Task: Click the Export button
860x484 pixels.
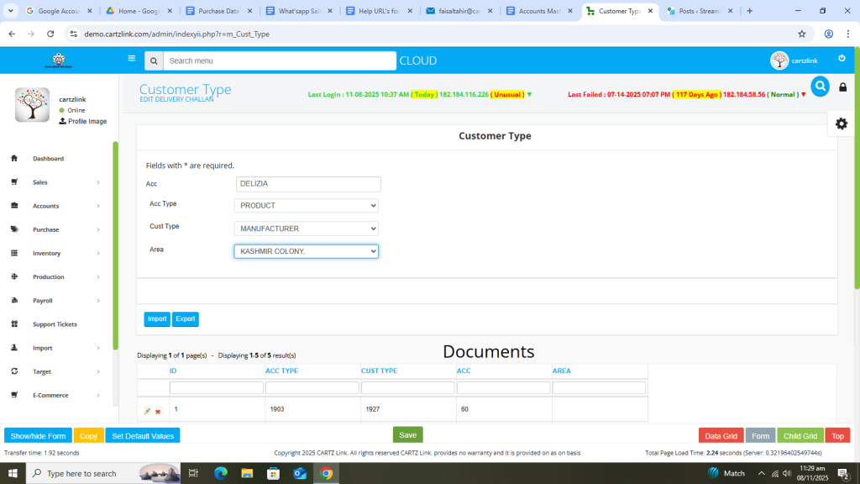Action: tap(186, 319)
